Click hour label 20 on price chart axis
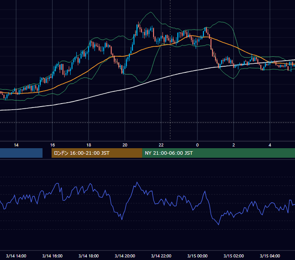This screenshot has width=295, height=260. click(125, 145)
